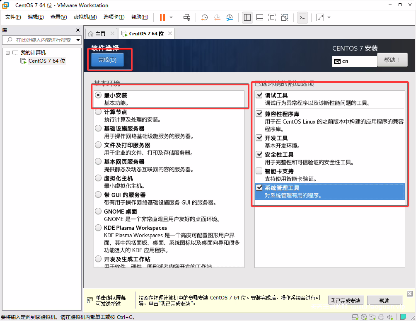Uncheck the 调试工具 add-on option
This screenshot has width=416, height=321.
click(x=259, y=95)
